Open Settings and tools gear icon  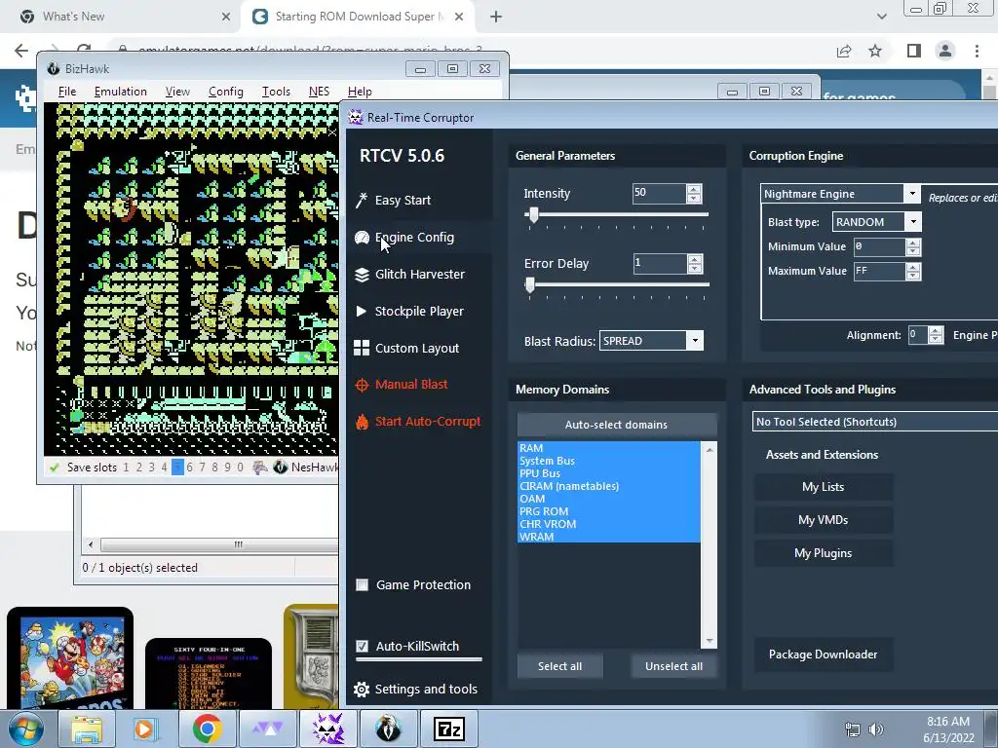362,690
